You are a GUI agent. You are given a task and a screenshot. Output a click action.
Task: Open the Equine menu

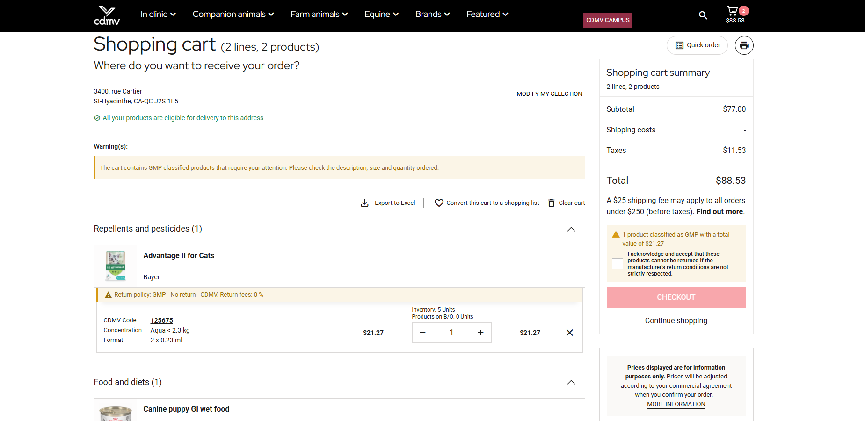click(381, 14)
